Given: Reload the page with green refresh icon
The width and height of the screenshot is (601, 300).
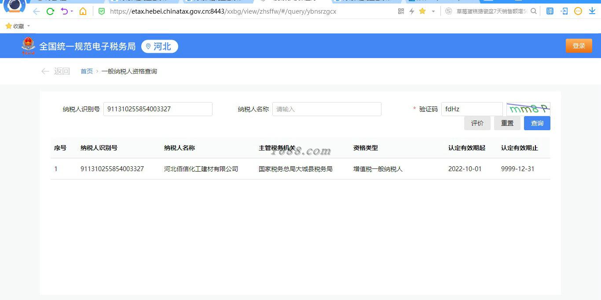Looking at the screenshot, I should 50,11.
